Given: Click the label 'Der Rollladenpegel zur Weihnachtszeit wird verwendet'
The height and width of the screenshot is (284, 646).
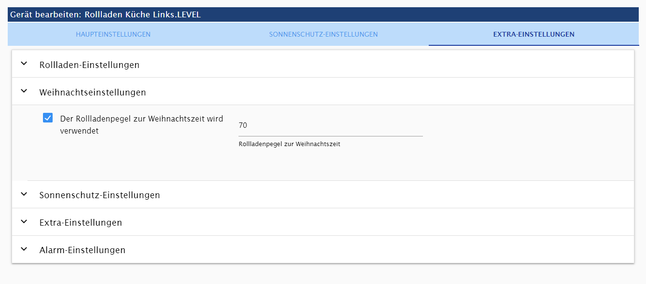Looking at the screenshot, I should pyautogui.click(x=141, y=124).
